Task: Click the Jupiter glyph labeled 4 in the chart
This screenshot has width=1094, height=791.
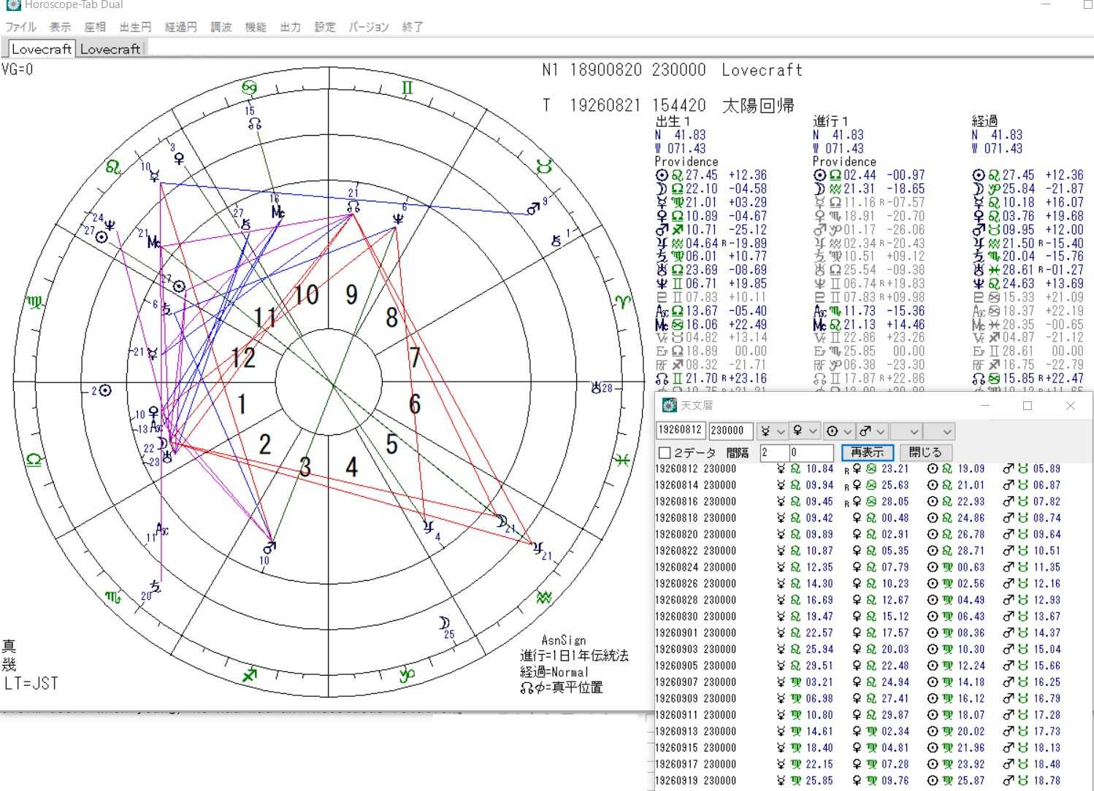Action: 428,526
